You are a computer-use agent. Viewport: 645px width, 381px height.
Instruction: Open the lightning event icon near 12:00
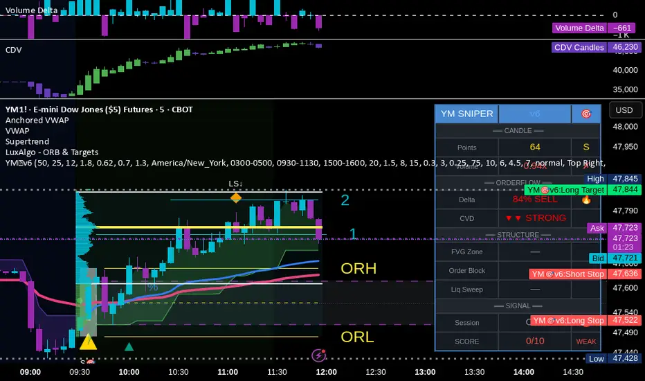pos(319,355)
